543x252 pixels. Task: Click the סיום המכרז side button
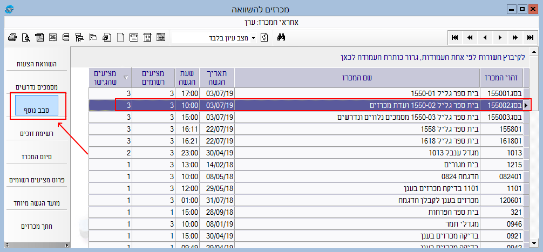pyautogui.click(x=37, y=156)
